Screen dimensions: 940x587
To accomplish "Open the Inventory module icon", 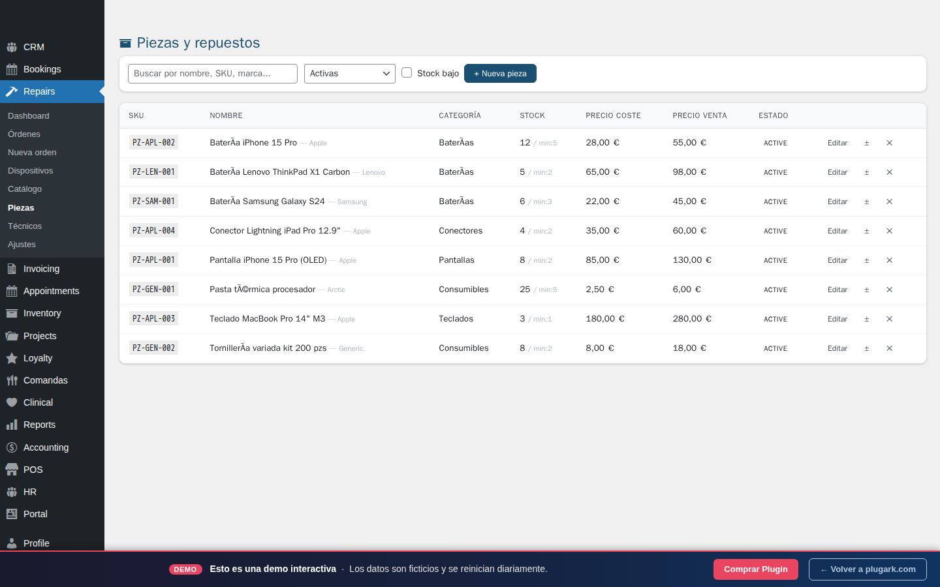I will tap(11, 313).
